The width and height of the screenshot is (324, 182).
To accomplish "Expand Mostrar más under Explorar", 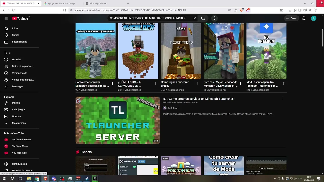I will (19, 123).
